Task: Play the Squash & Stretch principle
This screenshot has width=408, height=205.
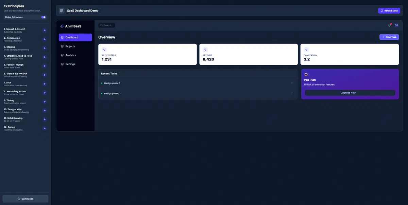Action: pyautogui.click(x=45, y=30)
